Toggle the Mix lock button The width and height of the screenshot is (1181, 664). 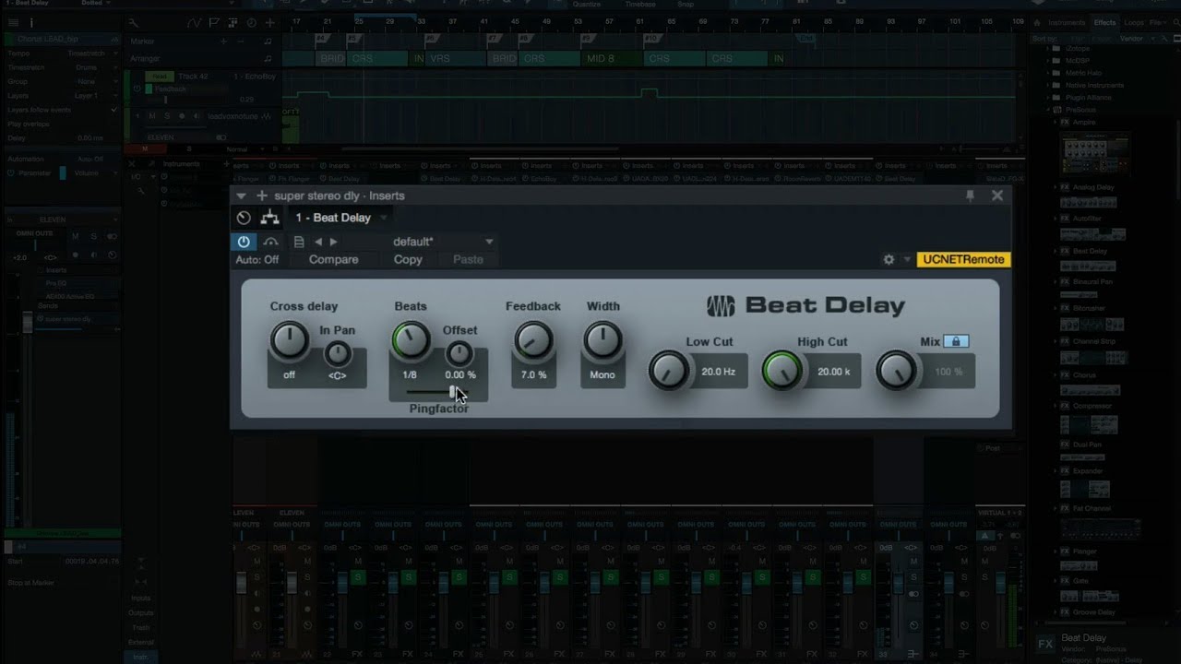[956, 341]
